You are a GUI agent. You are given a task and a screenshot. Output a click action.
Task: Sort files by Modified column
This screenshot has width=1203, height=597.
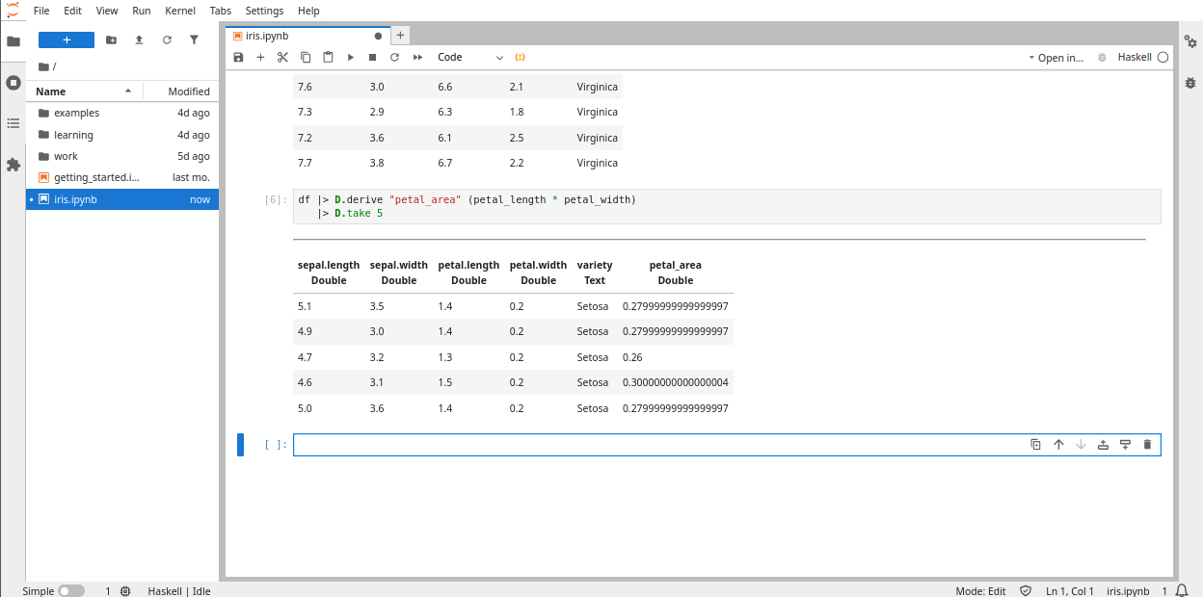point(181,91)
